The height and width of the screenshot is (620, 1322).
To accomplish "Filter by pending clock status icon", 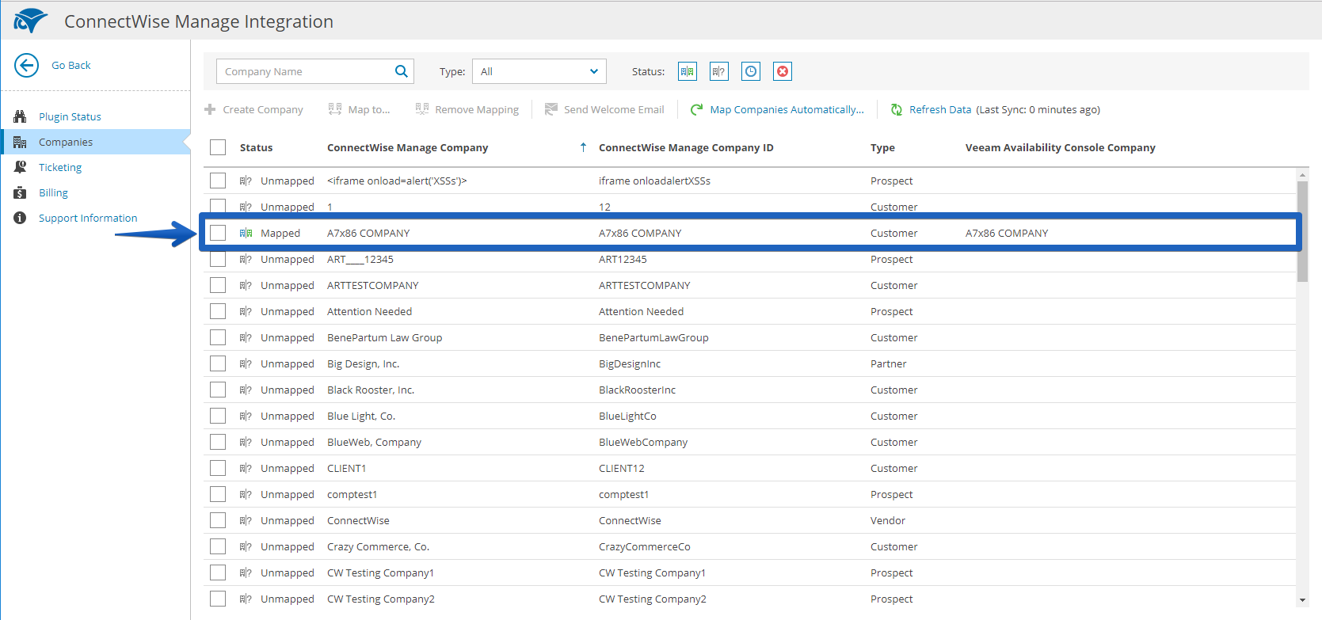I will [x=751, y=71].
